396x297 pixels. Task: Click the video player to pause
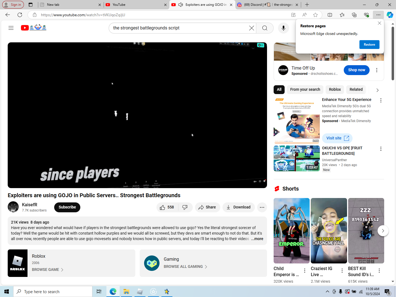click(x=137, y=115)
